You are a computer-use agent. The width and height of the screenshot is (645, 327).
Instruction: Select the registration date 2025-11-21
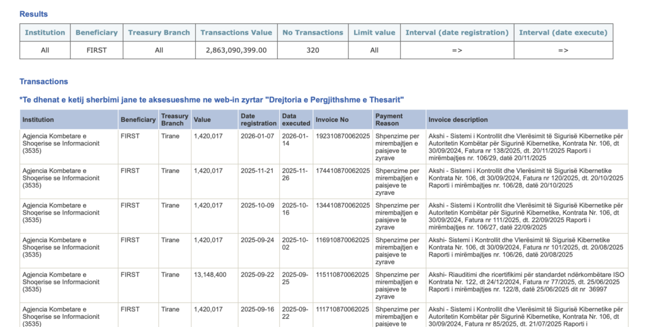(258, 170)
